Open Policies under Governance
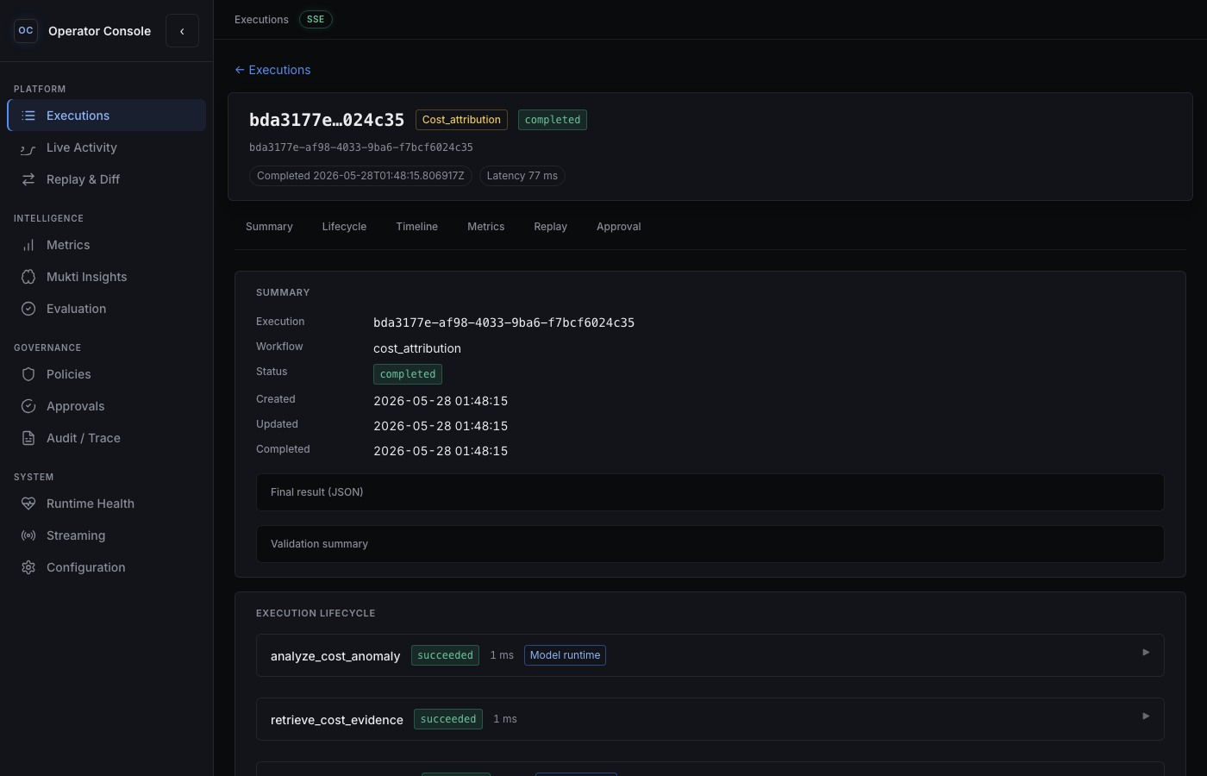The image size is (1207, 776). [107, 374]
